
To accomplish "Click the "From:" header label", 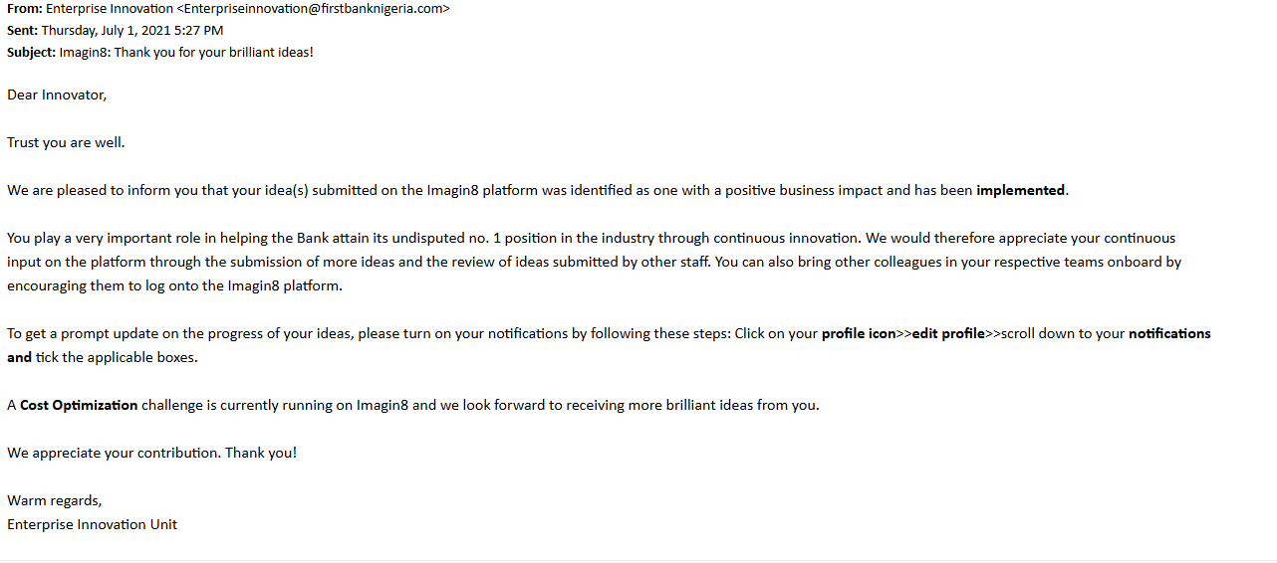I will (x=24, y=8).
